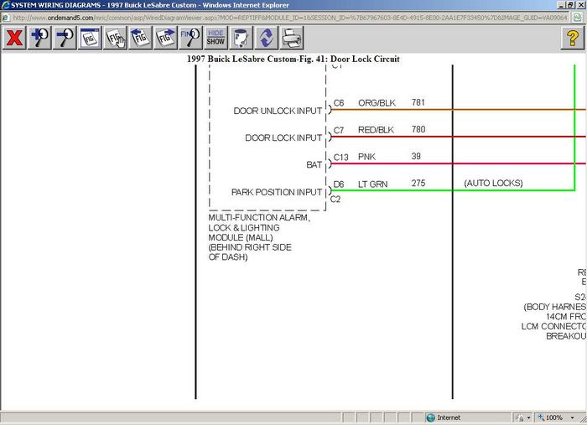Click the DOOR LOCK INPUT label
Image resolution: width=587 pixels, height=425 pixels.
click(283, 137)
